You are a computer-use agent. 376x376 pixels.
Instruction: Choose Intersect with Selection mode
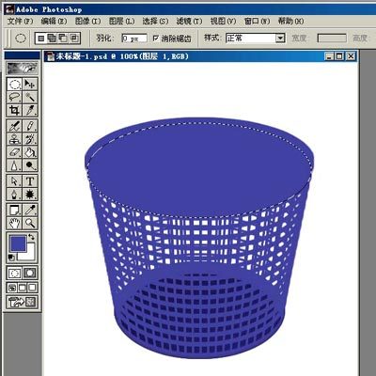pos(74,39)
